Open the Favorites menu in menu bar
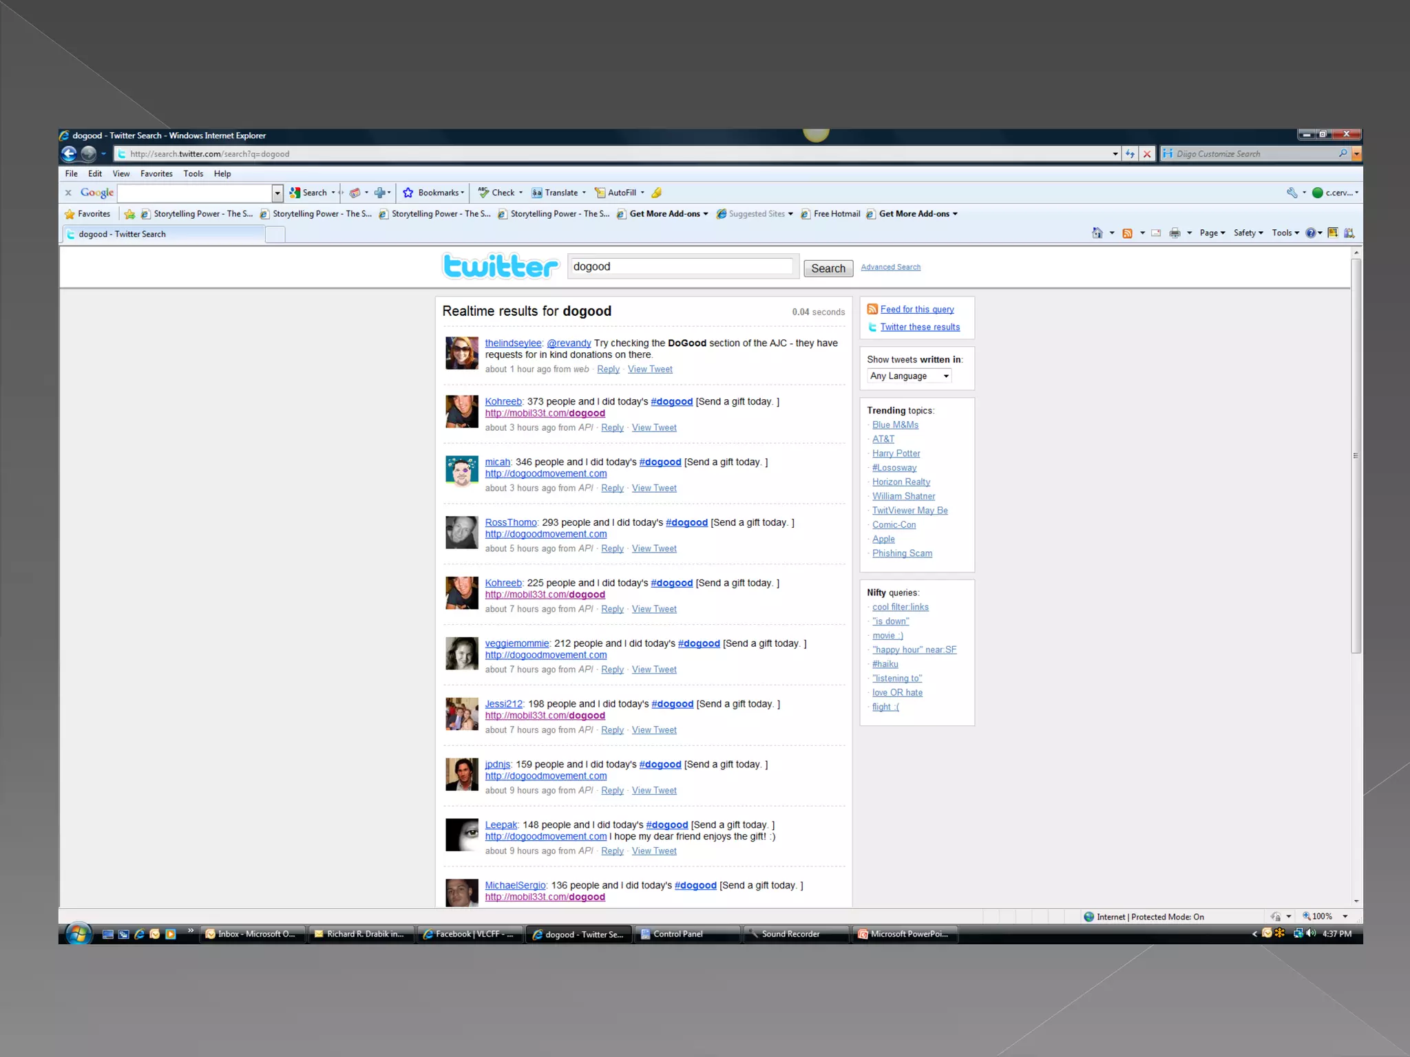This screenshot has height=1057, width=1410. pos(156,174)
